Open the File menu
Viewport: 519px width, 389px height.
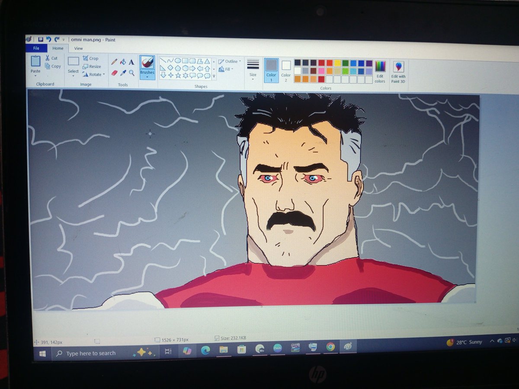tap(36, 48)
